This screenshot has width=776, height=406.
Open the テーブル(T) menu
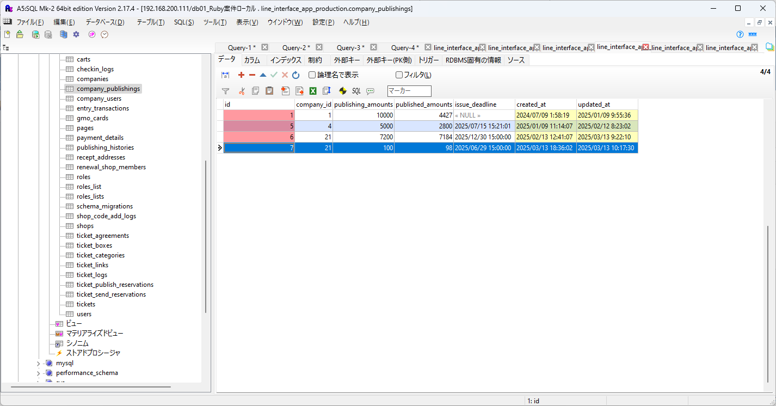click(151, 22)
